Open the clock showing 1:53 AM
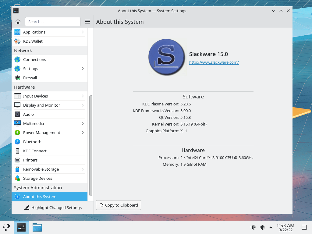This screenshot has height=234, width=312. (x=285, y=227)
